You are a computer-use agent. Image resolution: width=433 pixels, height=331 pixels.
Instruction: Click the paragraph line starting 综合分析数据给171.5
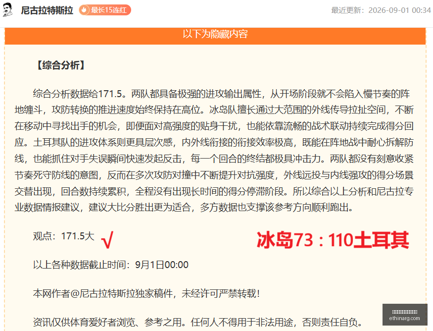(222, 94)
